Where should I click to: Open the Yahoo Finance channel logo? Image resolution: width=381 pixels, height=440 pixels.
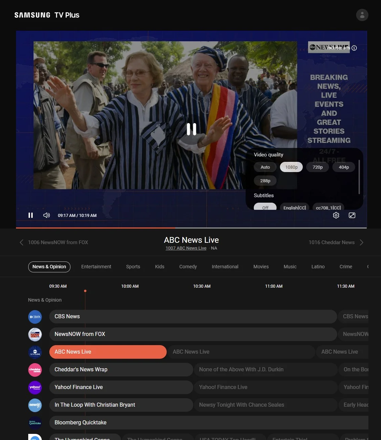[35, 388]
